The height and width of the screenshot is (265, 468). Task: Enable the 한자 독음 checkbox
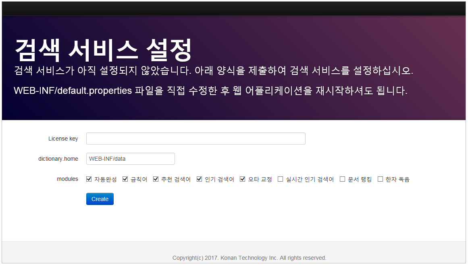coord(380,179)
